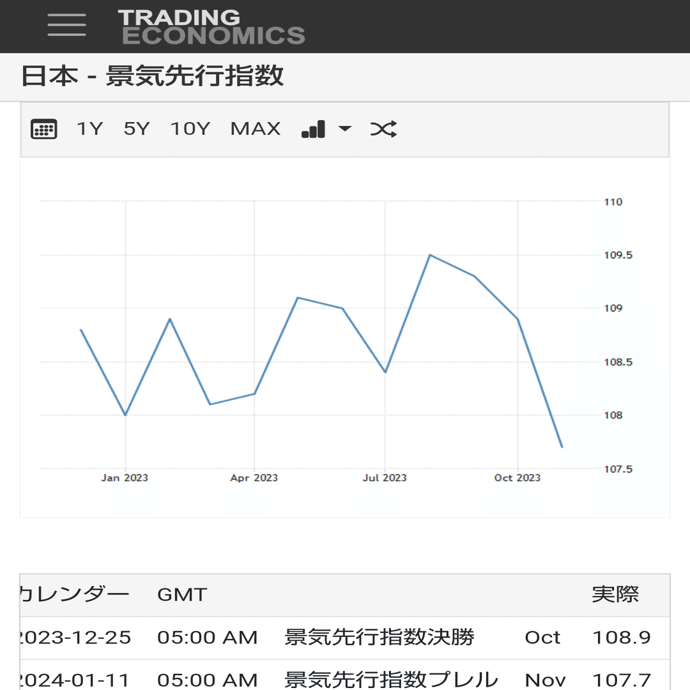This screenshot has width=690, height=690.
Task: Open the 景気先行指数決勝 calendar entry
Action: pos(379,637)
